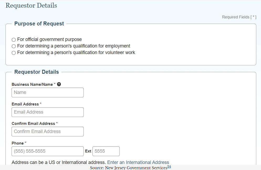The image size is (261, 170).
Task: Open the 'Enter an International Address' link
Action: [x=138, y=162]
